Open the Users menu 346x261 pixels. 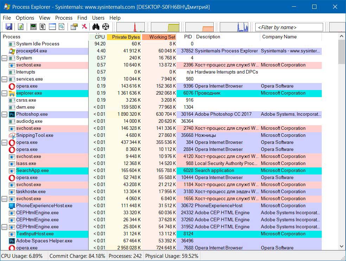click(x=98, y=18)
